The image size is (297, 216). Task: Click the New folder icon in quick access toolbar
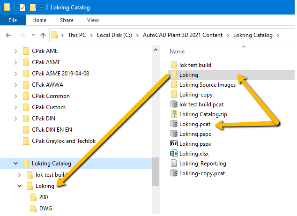[33, 7]
